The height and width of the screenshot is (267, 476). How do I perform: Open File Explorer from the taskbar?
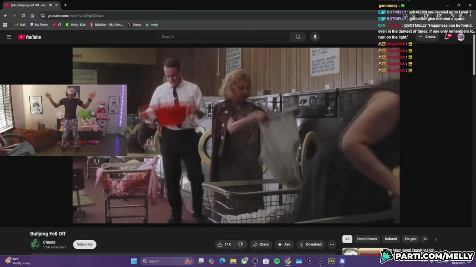(233, 261)
